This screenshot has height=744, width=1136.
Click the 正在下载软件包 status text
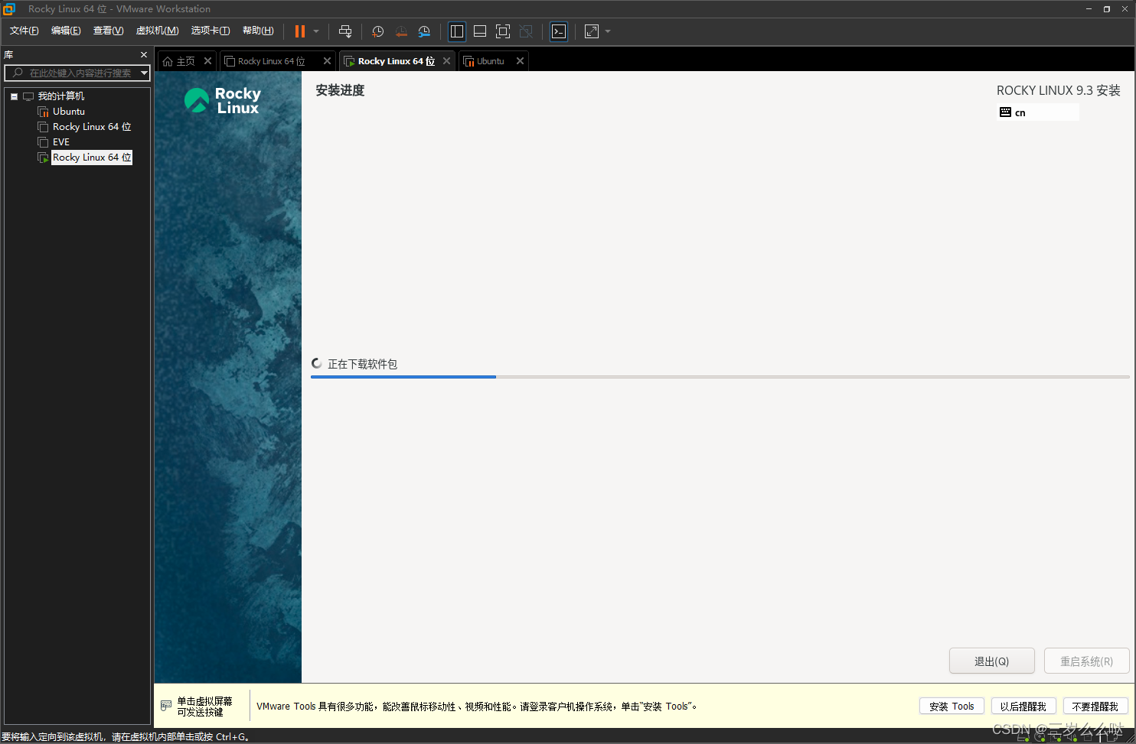pos(362,364)
